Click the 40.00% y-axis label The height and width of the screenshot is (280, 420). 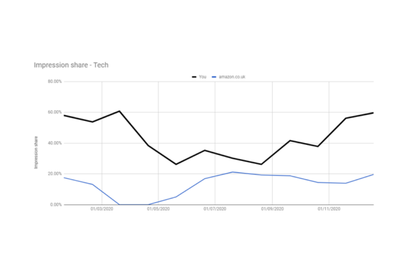point(55,143)
